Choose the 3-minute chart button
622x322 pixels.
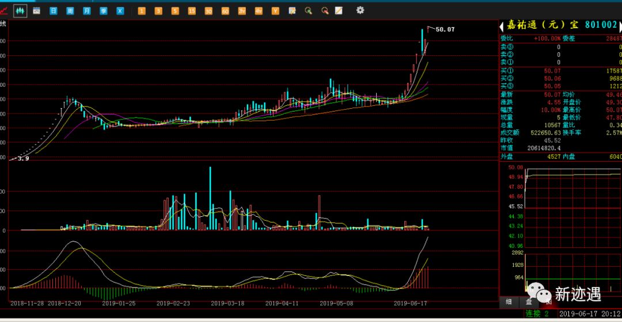pyautogui.click(x=158, y=11)
